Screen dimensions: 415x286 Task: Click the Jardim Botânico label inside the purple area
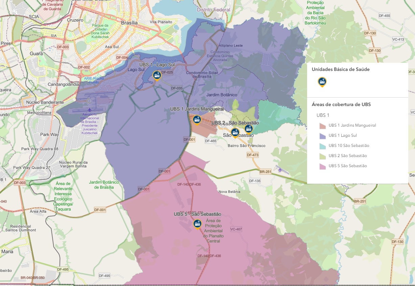(x=222, y=95)
